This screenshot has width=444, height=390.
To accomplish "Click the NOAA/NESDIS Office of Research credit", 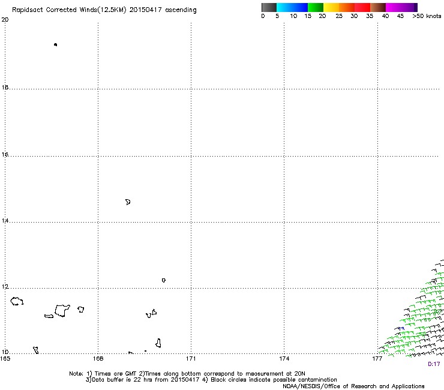I will pyautogui.click(x=353, y=386).
